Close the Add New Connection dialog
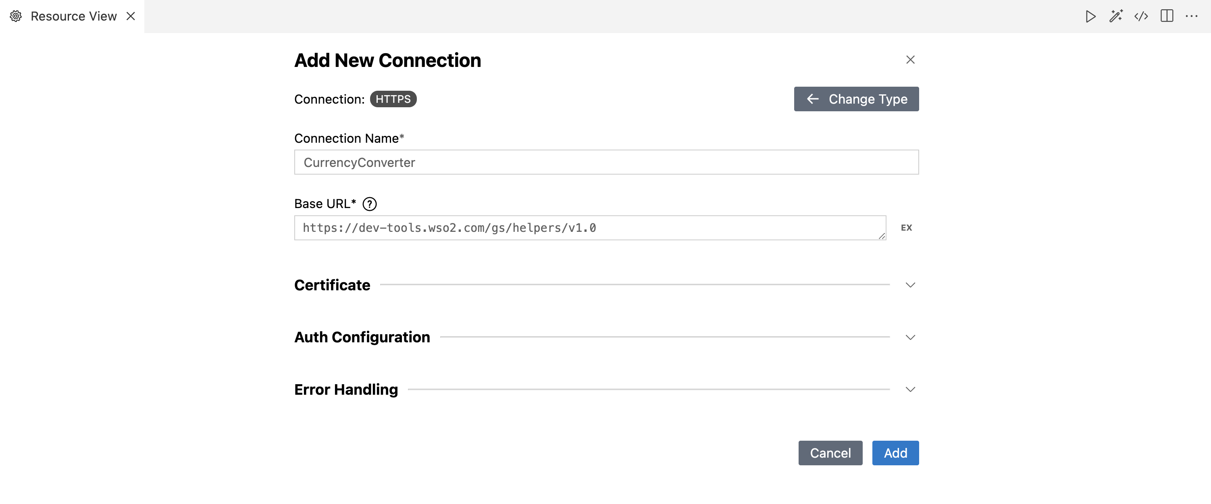The height and width of the screenshot is (504, 1211). [910, 60]
